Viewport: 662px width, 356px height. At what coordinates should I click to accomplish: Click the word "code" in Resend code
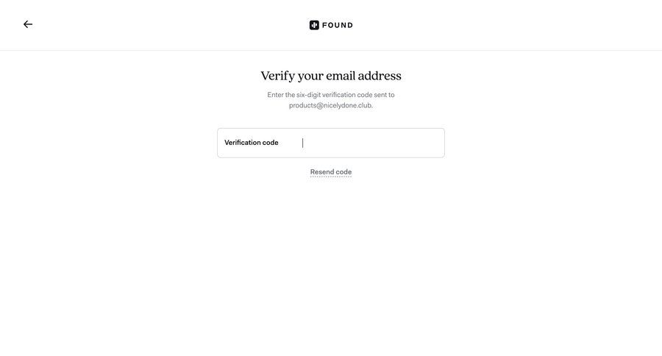344,172
